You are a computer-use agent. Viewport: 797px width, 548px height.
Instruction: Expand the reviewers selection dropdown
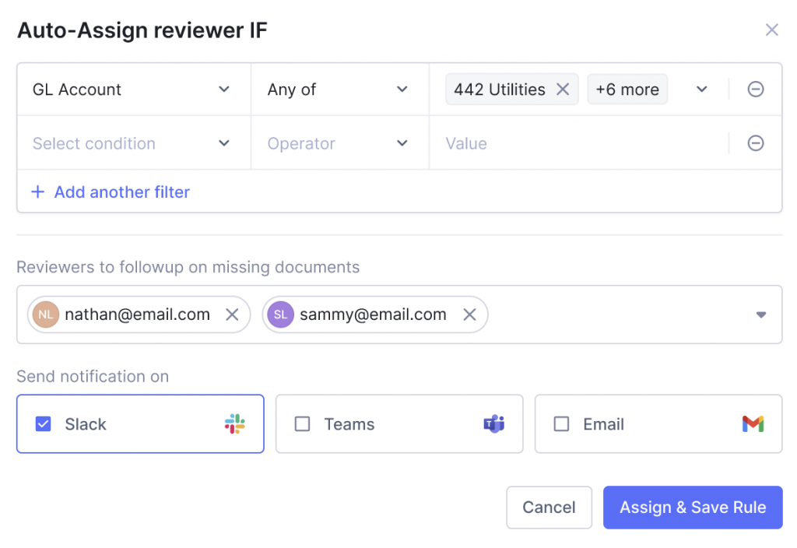[x=760, y=314]
